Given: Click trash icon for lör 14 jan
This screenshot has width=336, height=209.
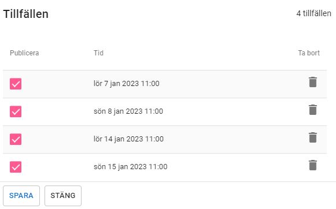Looking at the screenshot, I should 313,137.
